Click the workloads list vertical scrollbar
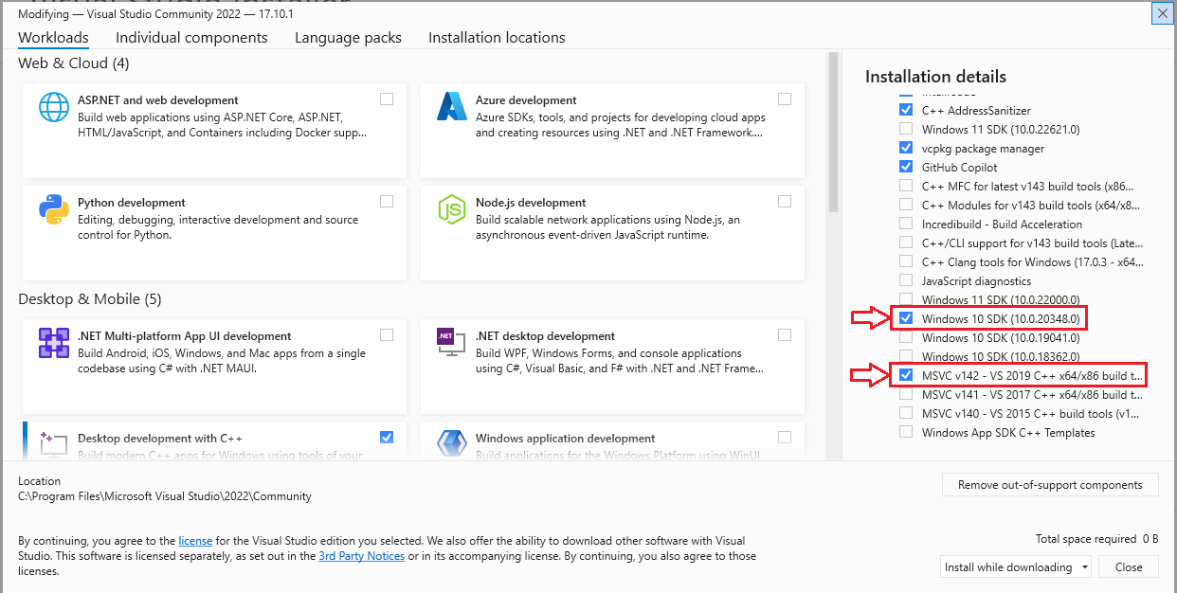This screenshot has height=593, width=1177. (x=833, y=133)
